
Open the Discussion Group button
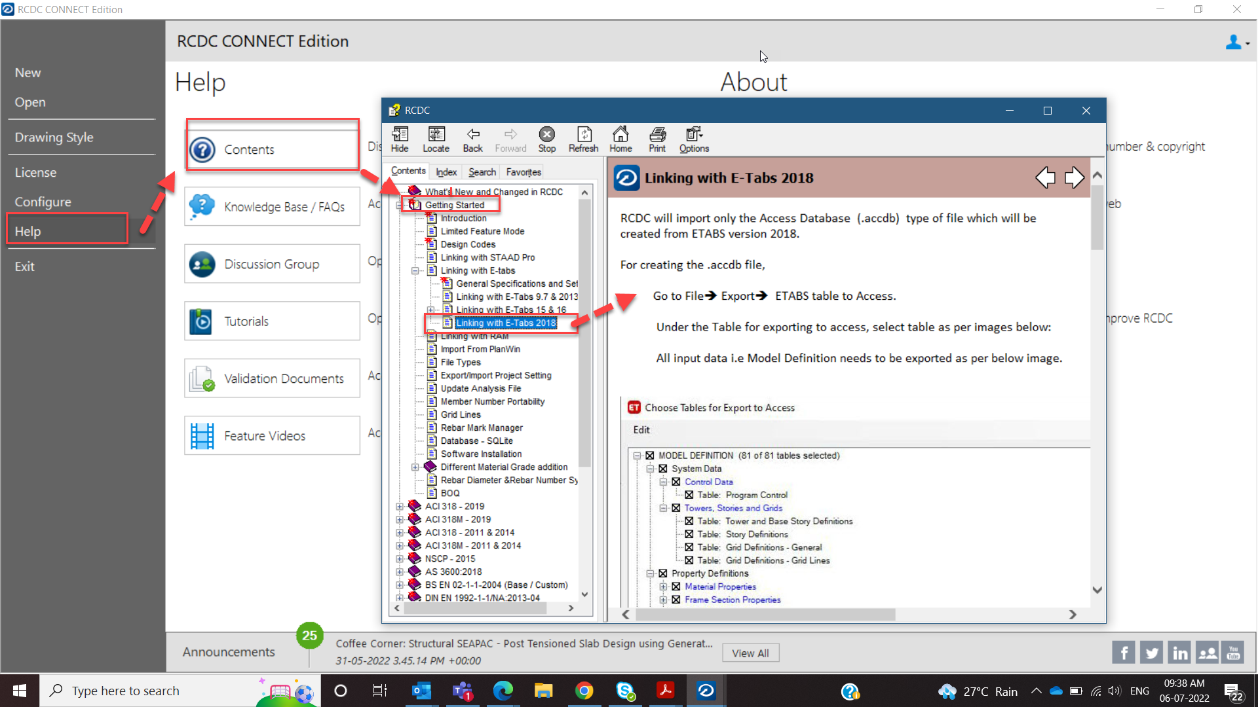click(x=273, y=264)
